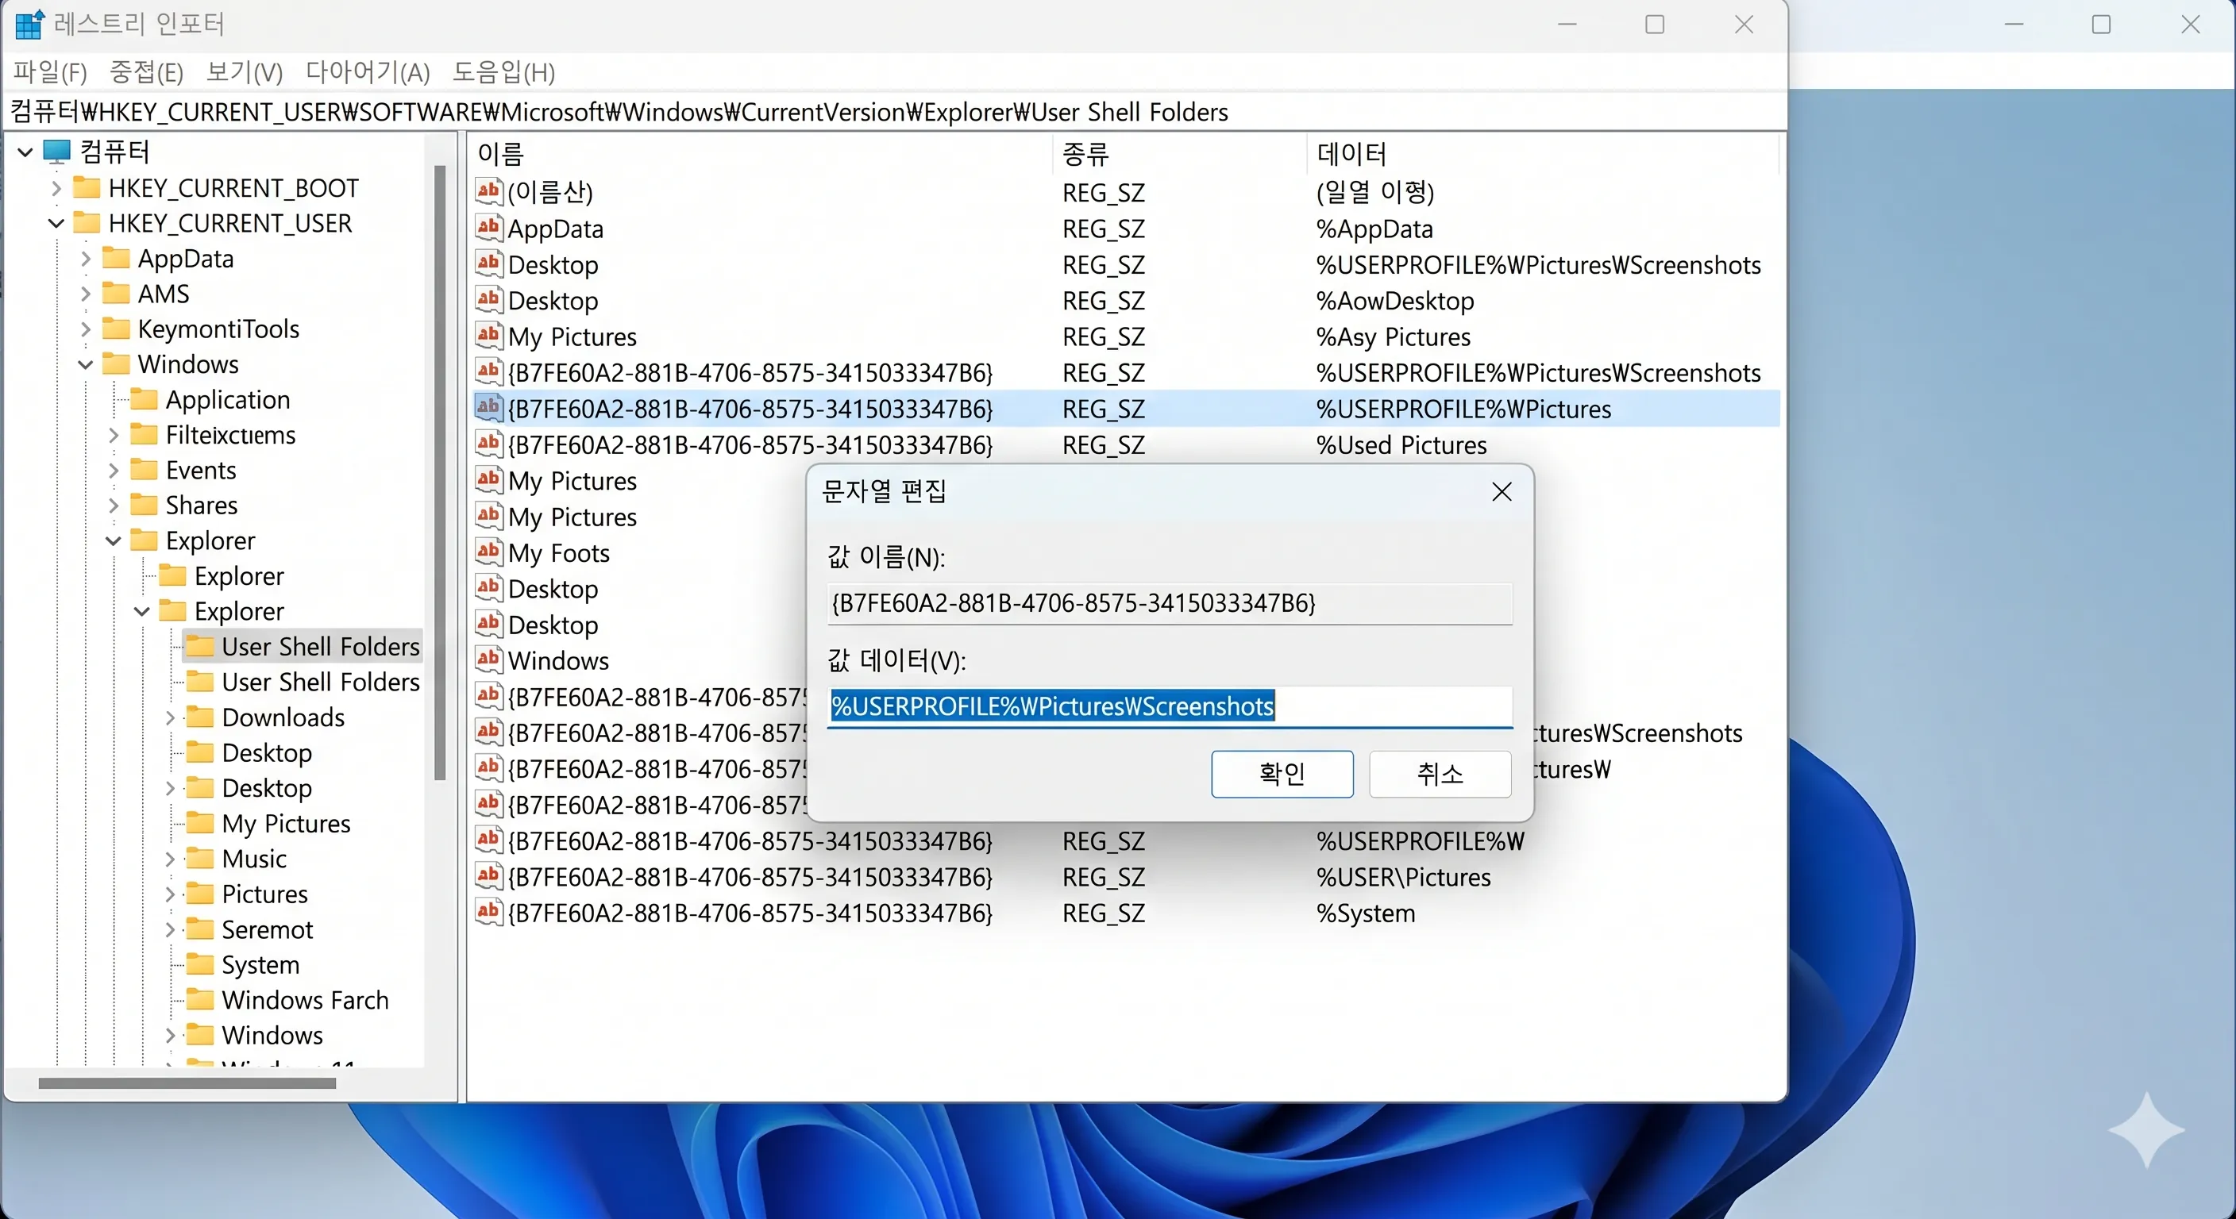Click string icon of the %Used Pictures row
The height and width of the screenshot is (1219, 2236).
488,444
